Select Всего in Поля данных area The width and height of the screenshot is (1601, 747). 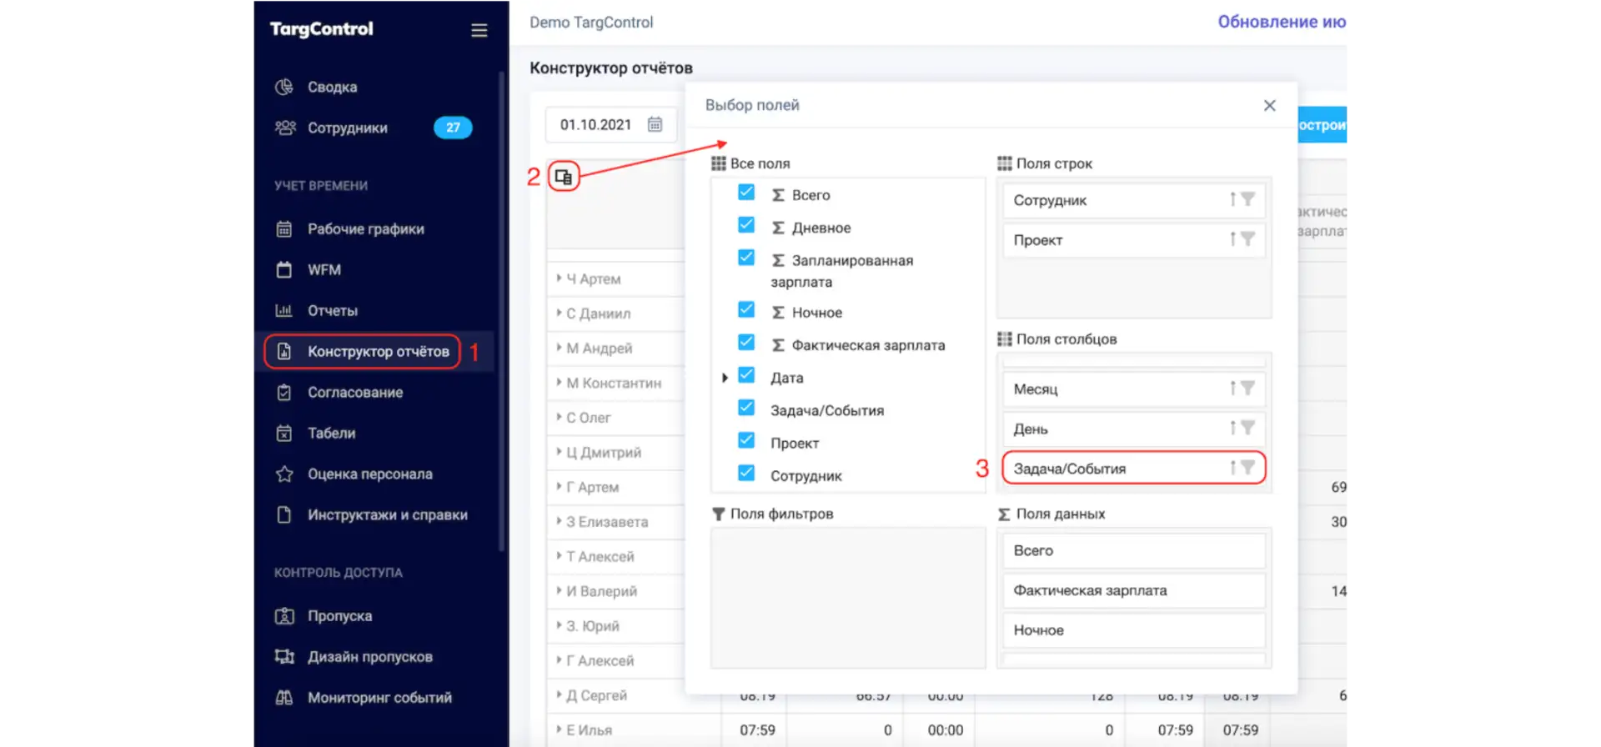point(1134,550)
